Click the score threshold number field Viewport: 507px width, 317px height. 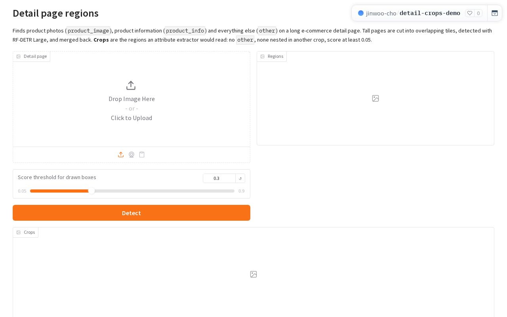pyautogui.click(x=219, y=178)
